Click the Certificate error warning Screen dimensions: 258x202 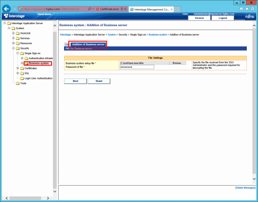pyautogui.click(x=107, y=9)
